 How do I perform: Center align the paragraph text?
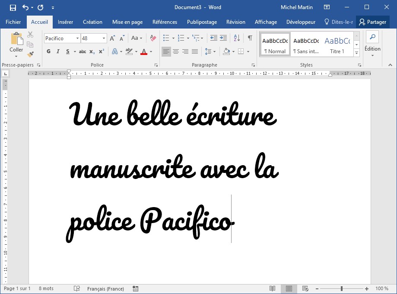click(176, 52)
